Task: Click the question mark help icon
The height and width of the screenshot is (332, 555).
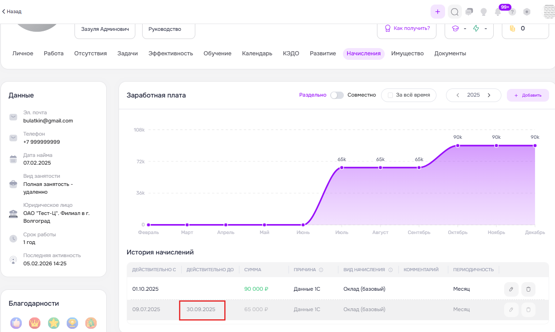Action: point(512,12)
